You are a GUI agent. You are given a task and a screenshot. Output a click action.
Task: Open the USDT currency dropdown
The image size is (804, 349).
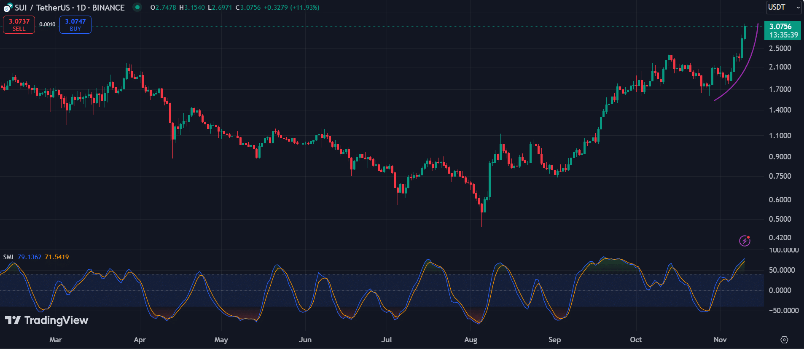pos(783,7)
